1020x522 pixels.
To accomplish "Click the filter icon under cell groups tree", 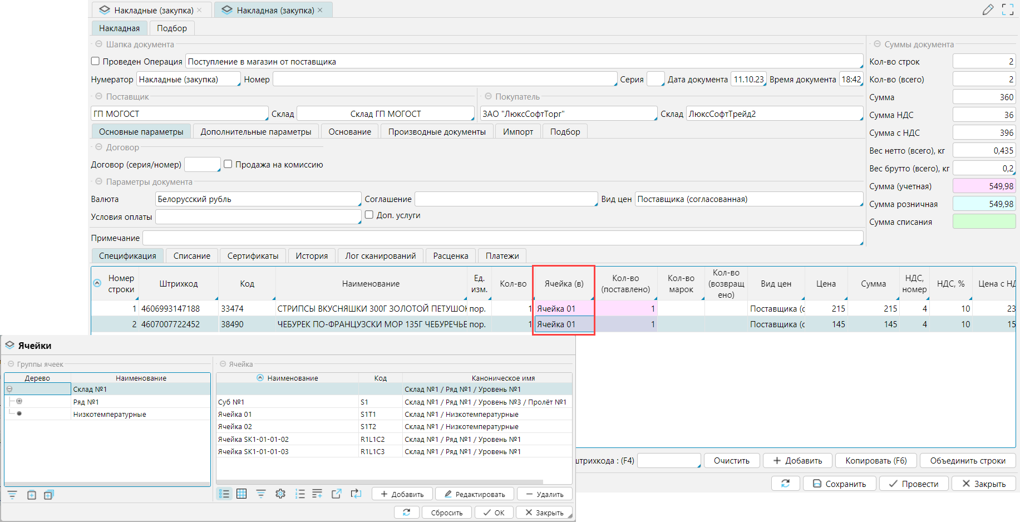I will tap(12, 495).
